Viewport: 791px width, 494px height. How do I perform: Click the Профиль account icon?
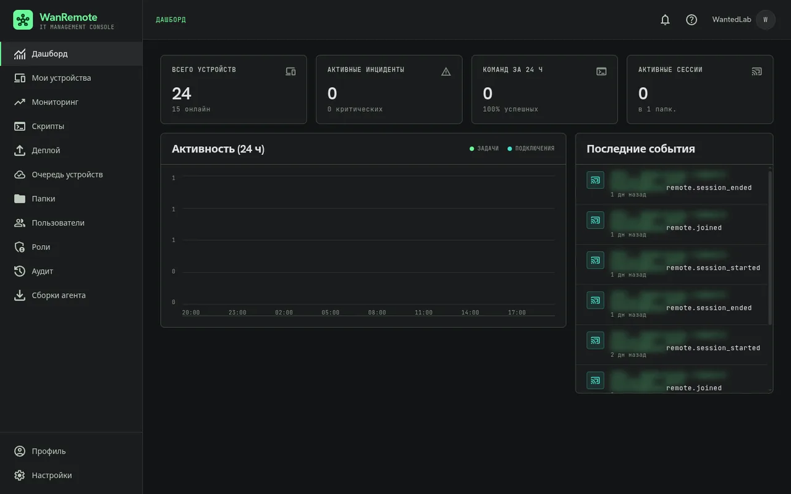(x=20, y=451)
